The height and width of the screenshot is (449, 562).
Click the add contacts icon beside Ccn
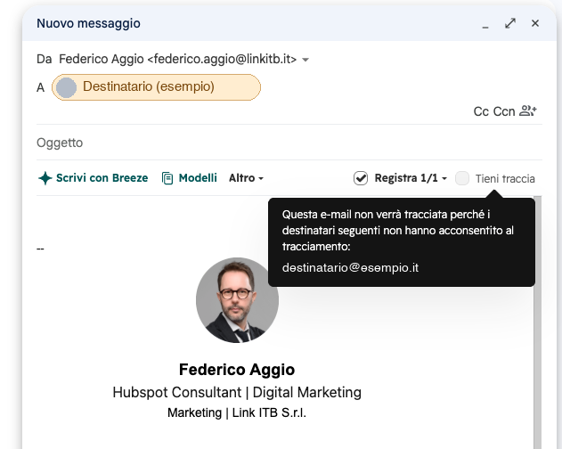tap(528, 110)
